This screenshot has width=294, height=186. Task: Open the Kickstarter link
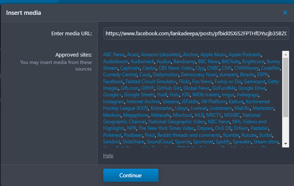pyautogui.click(x=161, y=108)
